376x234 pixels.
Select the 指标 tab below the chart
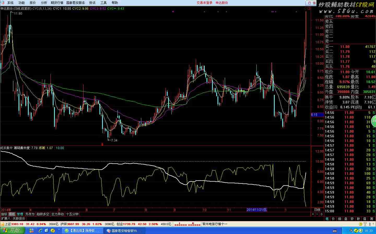(4, 214)
